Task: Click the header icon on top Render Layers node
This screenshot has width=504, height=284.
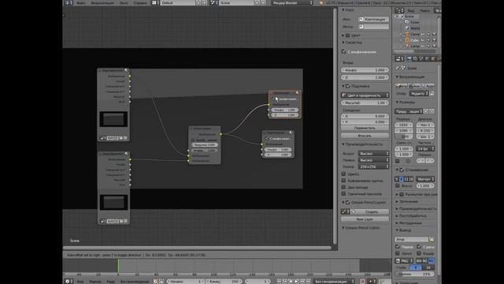Action: 126,70
